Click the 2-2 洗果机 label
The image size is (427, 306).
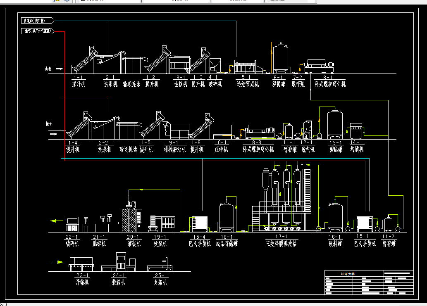click(105, 147)
